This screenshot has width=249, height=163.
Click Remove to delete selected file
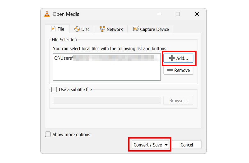[178, 70]
